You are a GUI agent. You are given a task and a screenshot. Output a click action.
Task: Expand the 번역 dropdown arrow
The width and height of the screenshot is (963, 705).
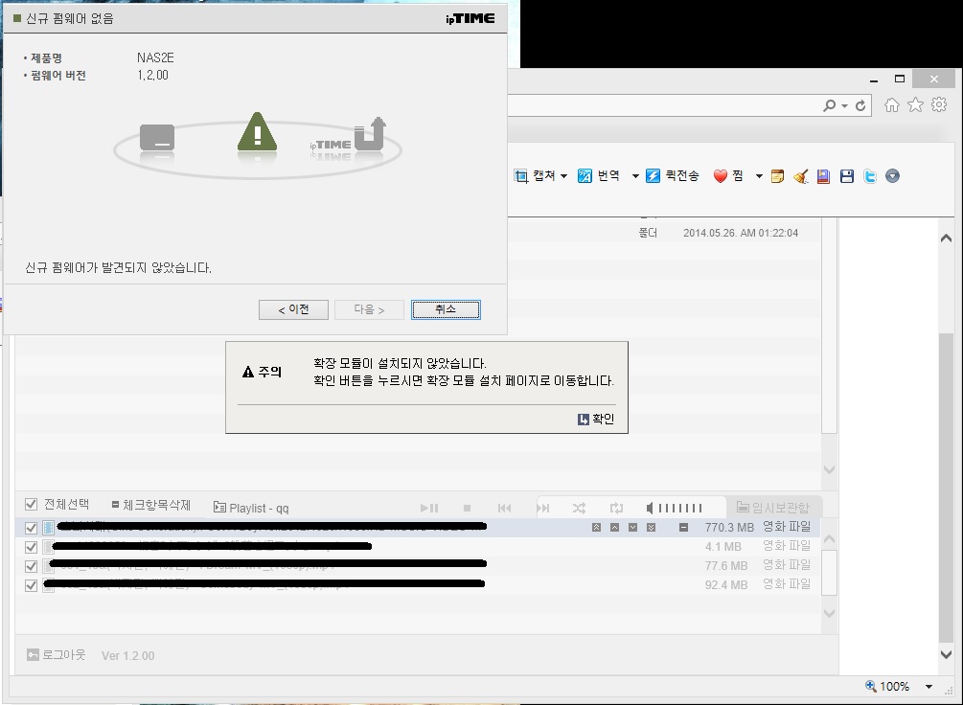pos(635,177)
